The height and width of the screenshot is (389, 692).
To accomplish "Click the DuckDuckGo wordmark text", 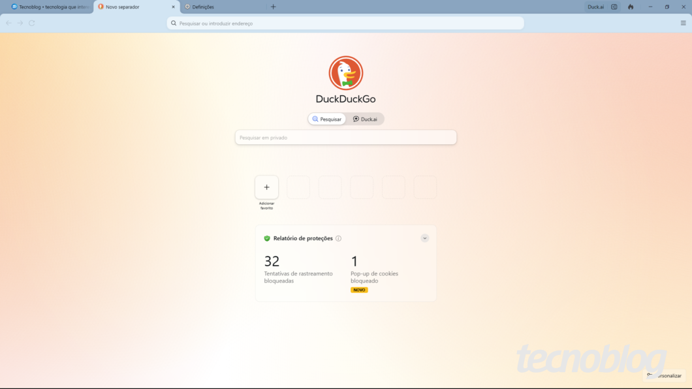I will pos(345,99).
